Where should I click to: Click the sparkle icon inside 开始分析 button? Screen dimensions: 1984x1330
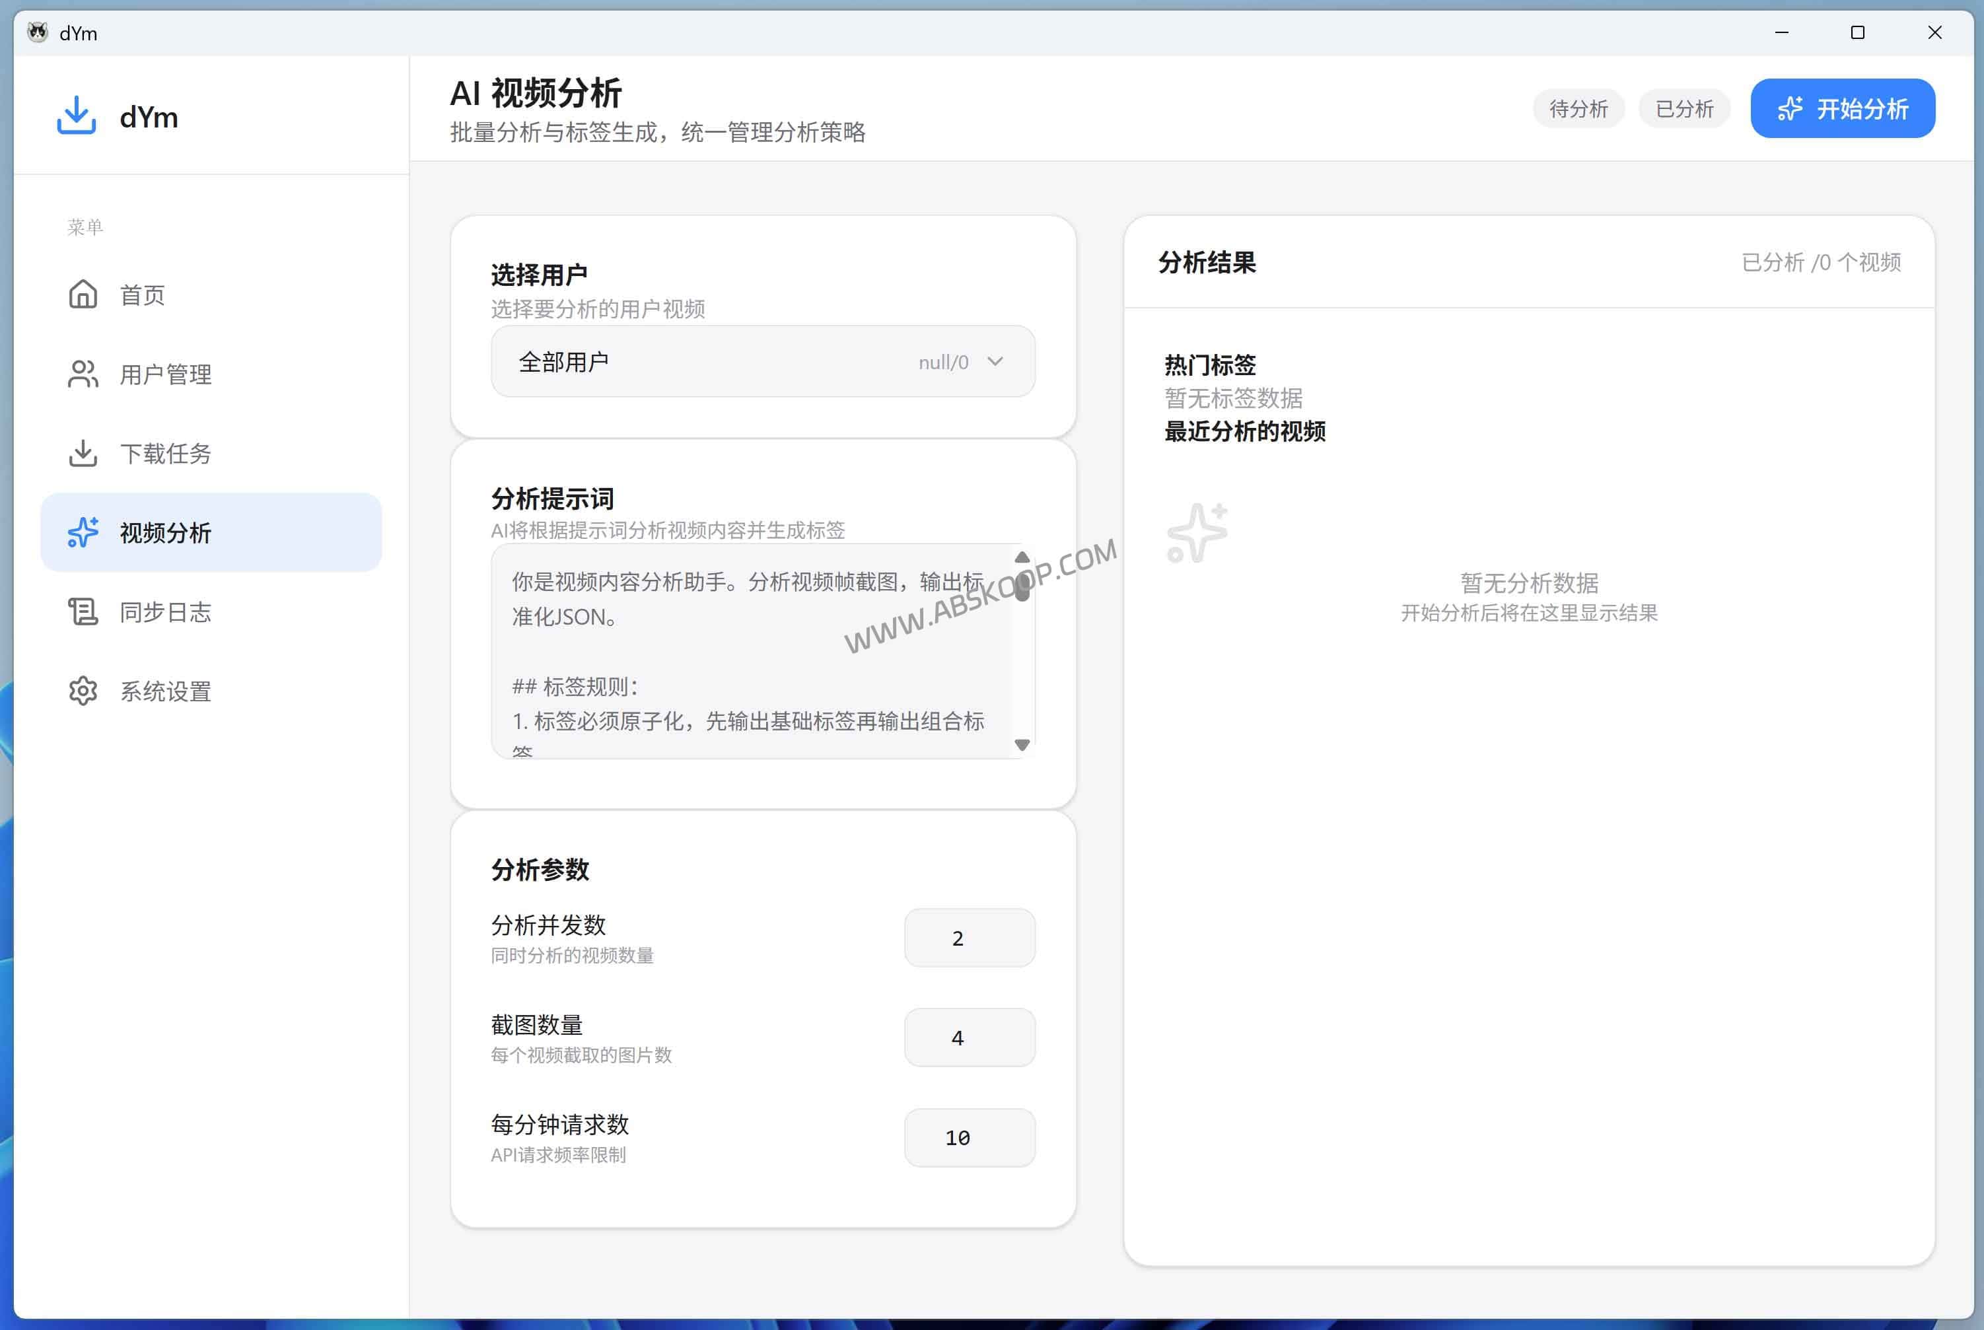tap(1790, 108)
